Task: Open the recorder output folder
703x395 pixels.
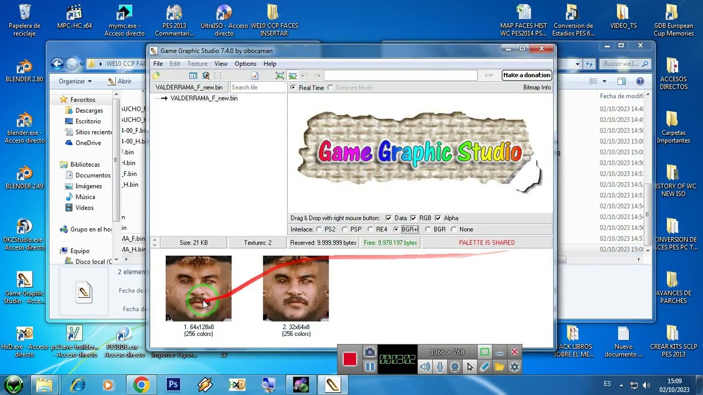Action: (499, 367)
